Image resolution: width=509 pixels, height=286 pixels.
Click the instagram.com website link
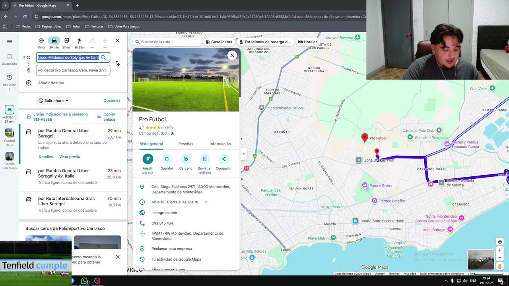pyautogui.click(x=164, y=213)
